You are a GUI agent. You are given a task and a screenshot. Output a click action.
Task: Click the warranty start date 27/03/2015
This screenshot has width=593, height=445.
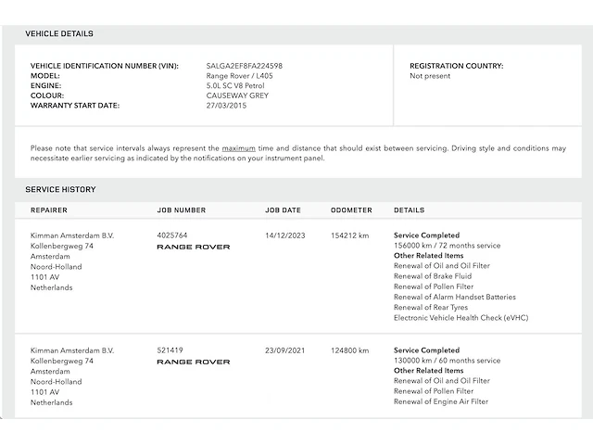point(226,106)
